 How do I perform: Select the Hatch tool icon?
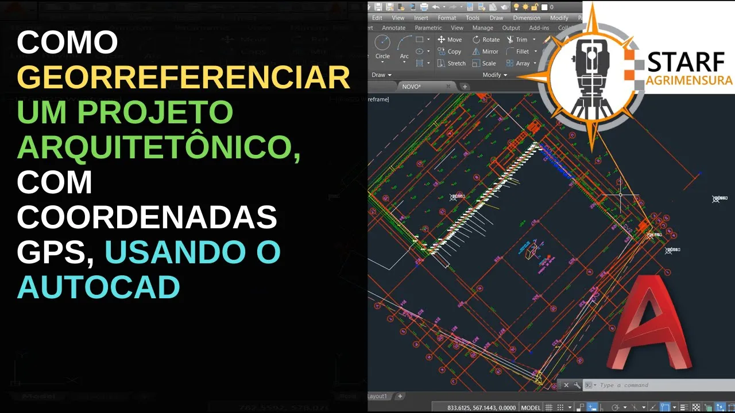420,63
